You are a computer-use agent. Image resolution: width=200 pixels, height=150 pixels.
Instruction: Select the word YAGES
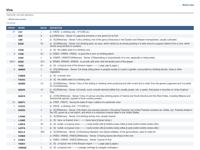[x=21, y=144]
